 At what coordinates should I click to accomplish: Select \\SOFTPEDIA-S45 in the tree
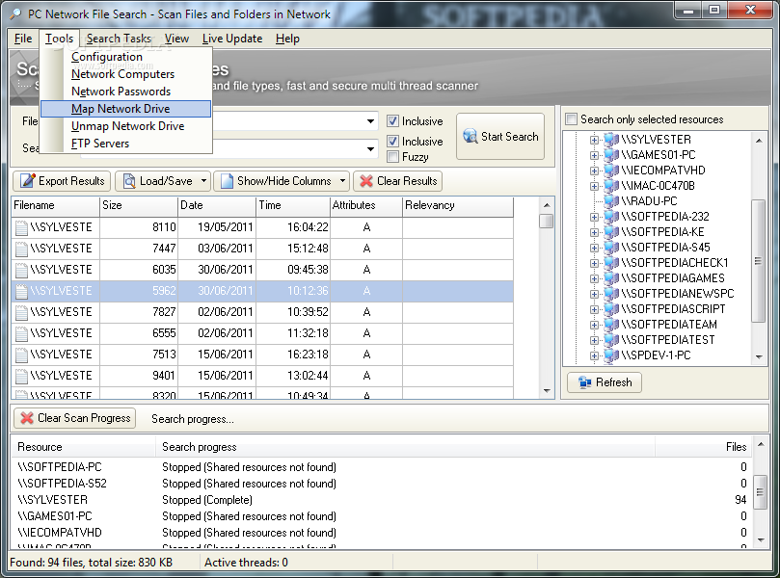[x=665, y=248]
